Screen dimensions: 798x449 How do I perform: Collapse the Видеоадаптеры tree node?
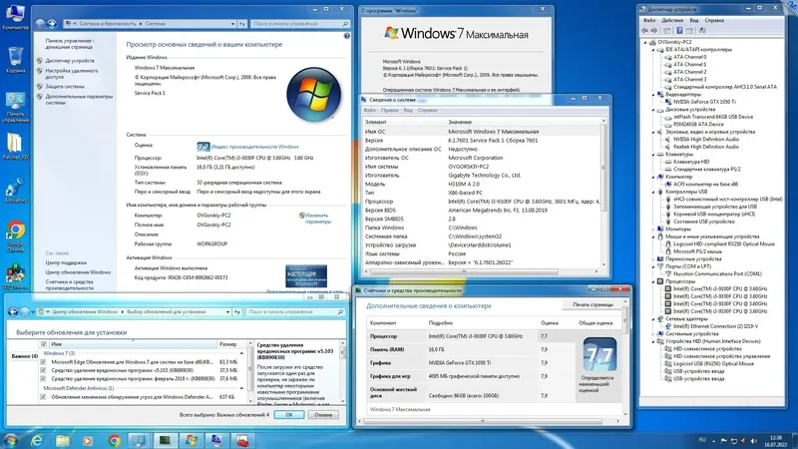tap(653, 94)
